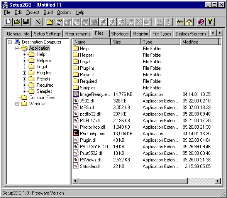Click the Modified column header
Image resolution: width=227 pixels, height=198 pixels.
[199, 42]
